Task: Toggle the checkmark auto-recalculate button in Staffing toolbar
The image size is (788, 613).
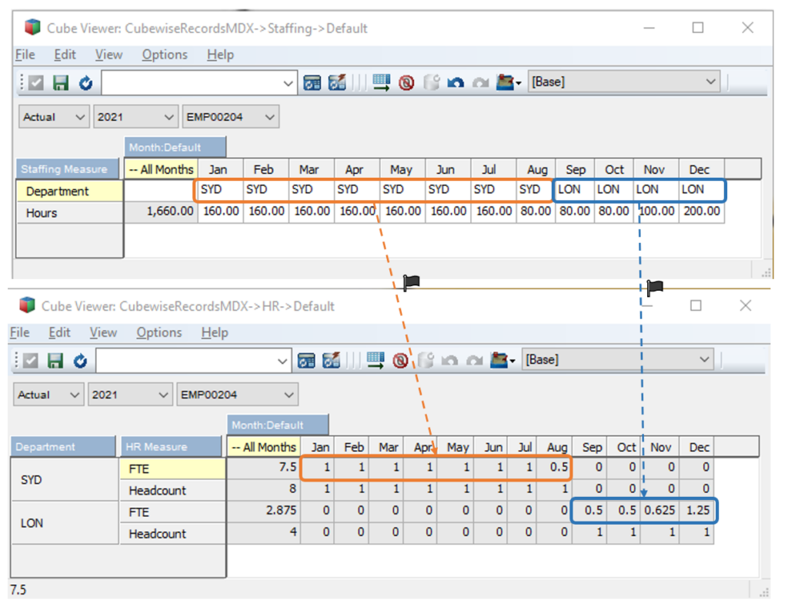Action: tap(37, 83)
